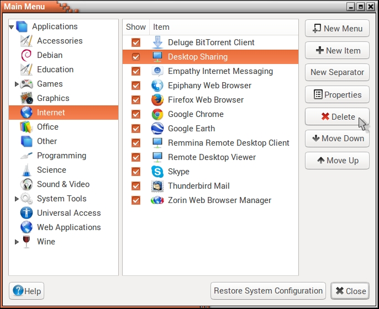This screenshot has height=309, width=379.
Task: Uncheck the Epiphany Web Browser checkbox
Action: (x=136, y=86)
